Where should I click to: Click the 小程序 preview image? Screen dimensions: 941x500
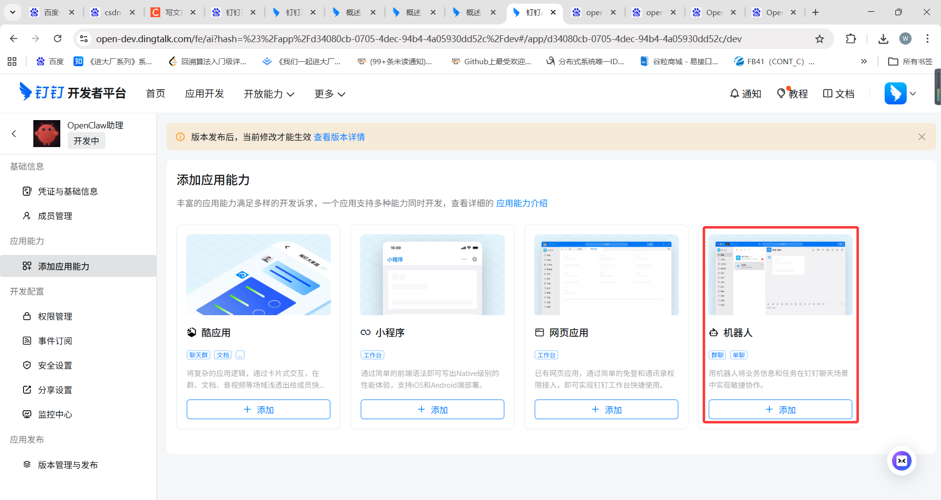pos(432,275)
